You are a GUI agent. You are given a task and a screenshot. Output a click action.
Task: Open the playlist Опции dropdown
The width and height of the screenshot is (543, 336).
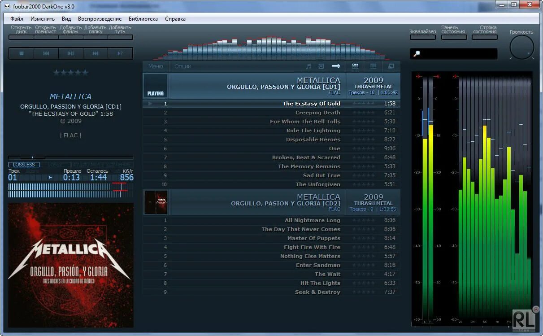tap(183, 66)
